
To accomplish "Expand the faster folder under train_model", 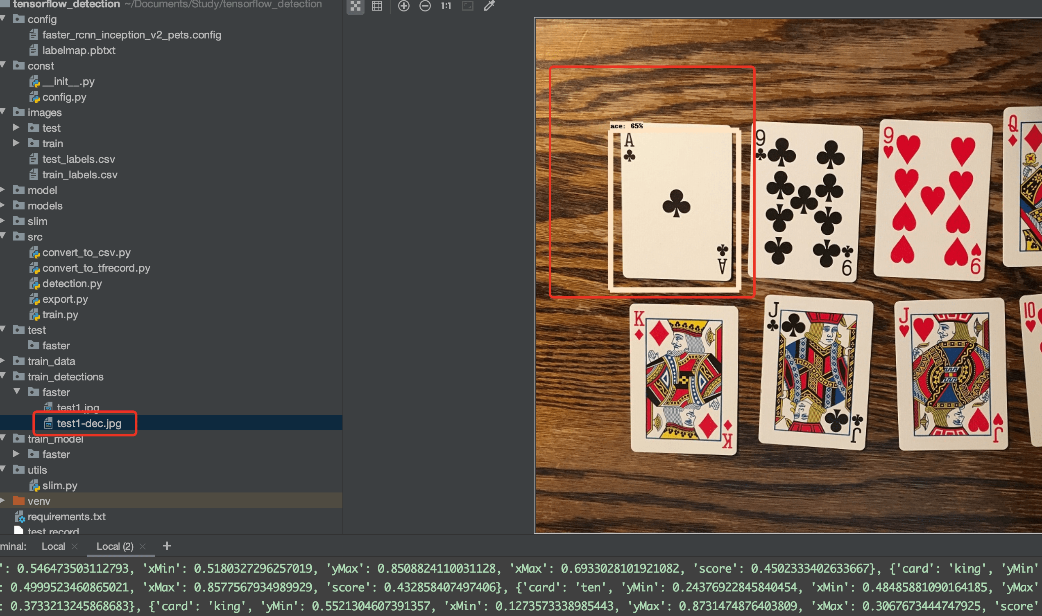I will [16, 454].
